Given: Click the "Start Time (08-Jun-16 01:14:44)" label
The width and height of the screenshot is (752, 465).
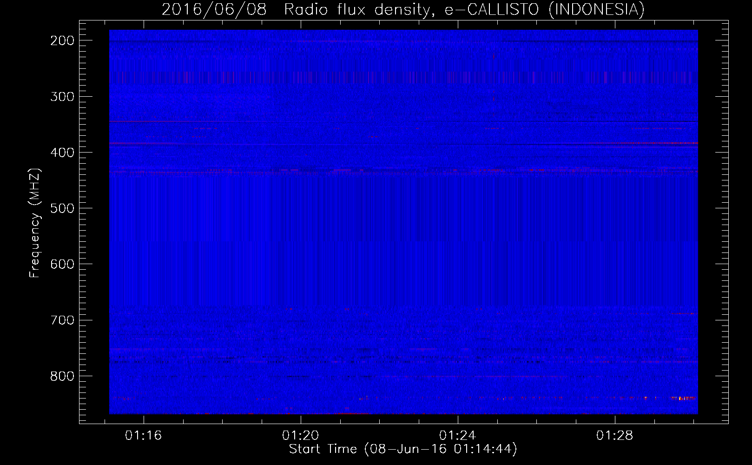Looking at the screenshot, I should [x=403, y=449].
